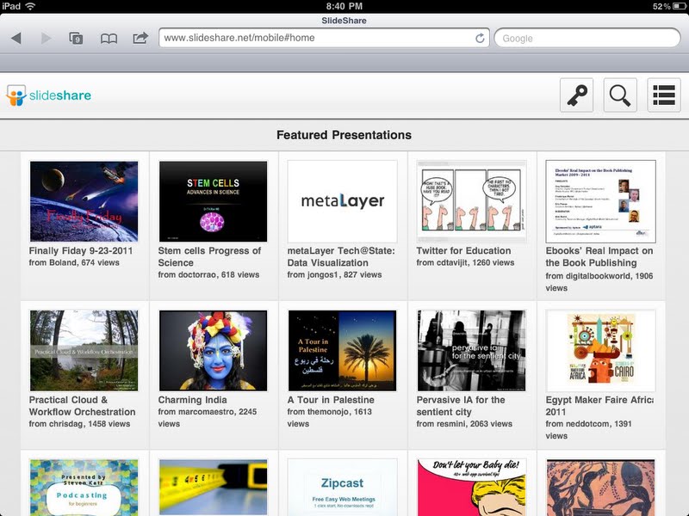Screen dimensions: 689x516
Task: Open the Egypt Maker Faire Africa thumbnail
Action: click(x=600, y=351)
